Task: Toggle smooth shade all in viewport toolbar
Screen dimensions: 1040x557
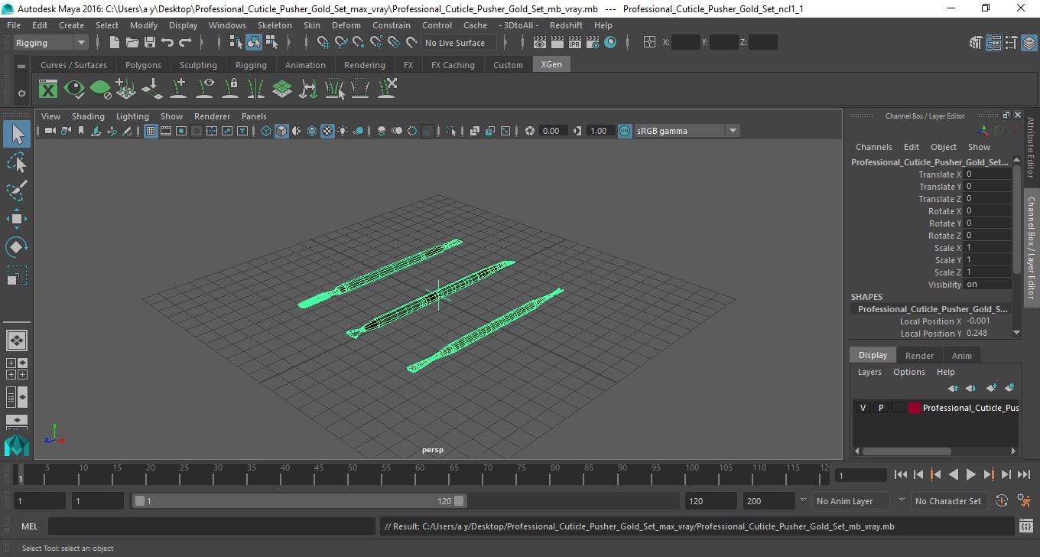Action: (281, 131)
